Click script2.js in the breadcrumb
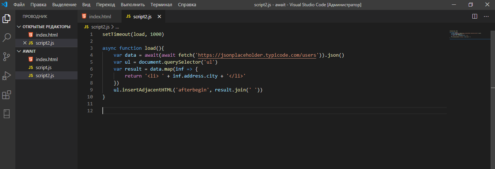Image resolution: width=495 pixels, height=169 pixels. (x=100, y=27)
